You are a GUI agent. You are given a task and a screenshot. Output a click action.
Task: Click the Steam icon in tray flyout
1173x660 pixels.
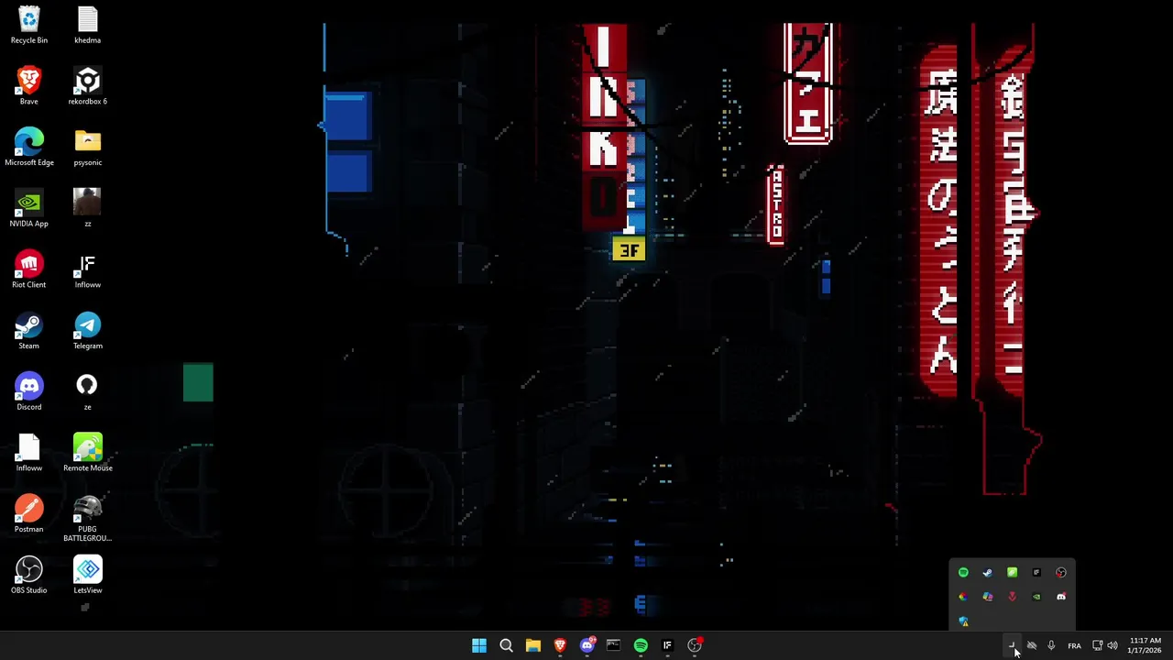click(988, 573)
